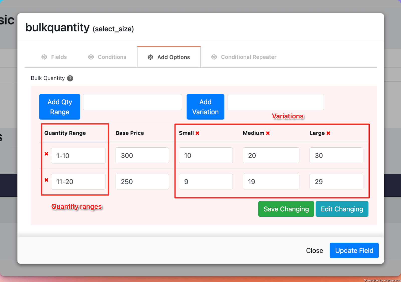Click the icon on the Fields tab
401x282 pixels.
point(44,57)
